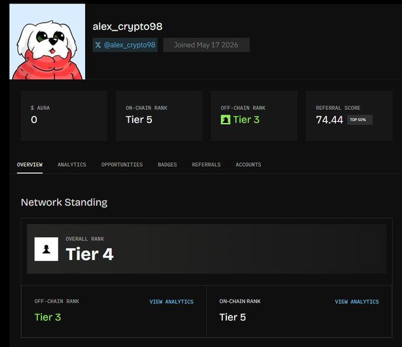Click green Tier 3 in top Off-Chain card
Screen dimensions: 402x347
click(x=246, y=119)
